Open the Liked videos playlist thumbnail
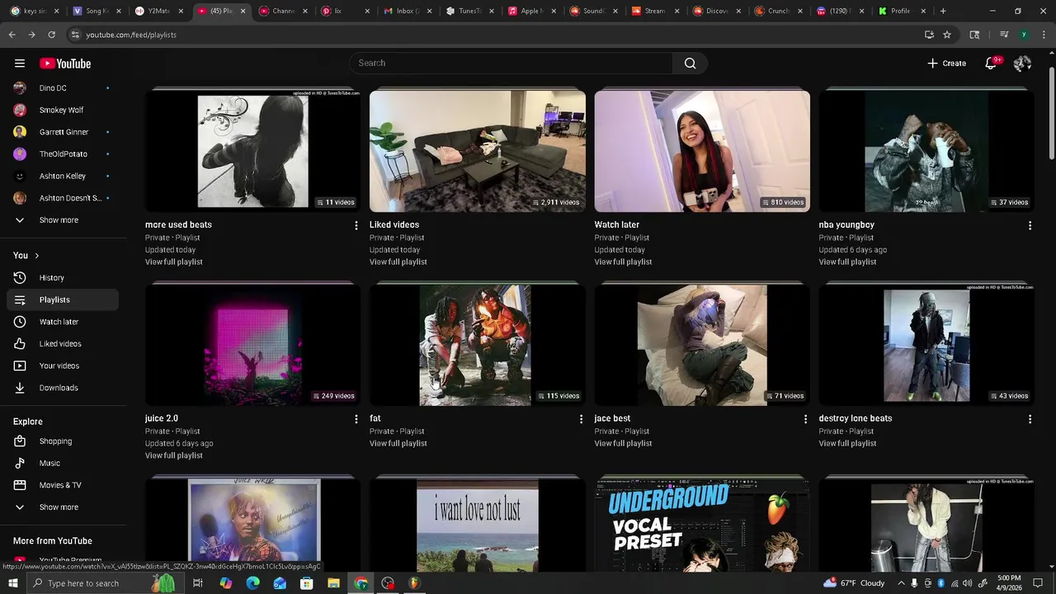The width and height of the screenshot is (1056, 594). [478, 151]
